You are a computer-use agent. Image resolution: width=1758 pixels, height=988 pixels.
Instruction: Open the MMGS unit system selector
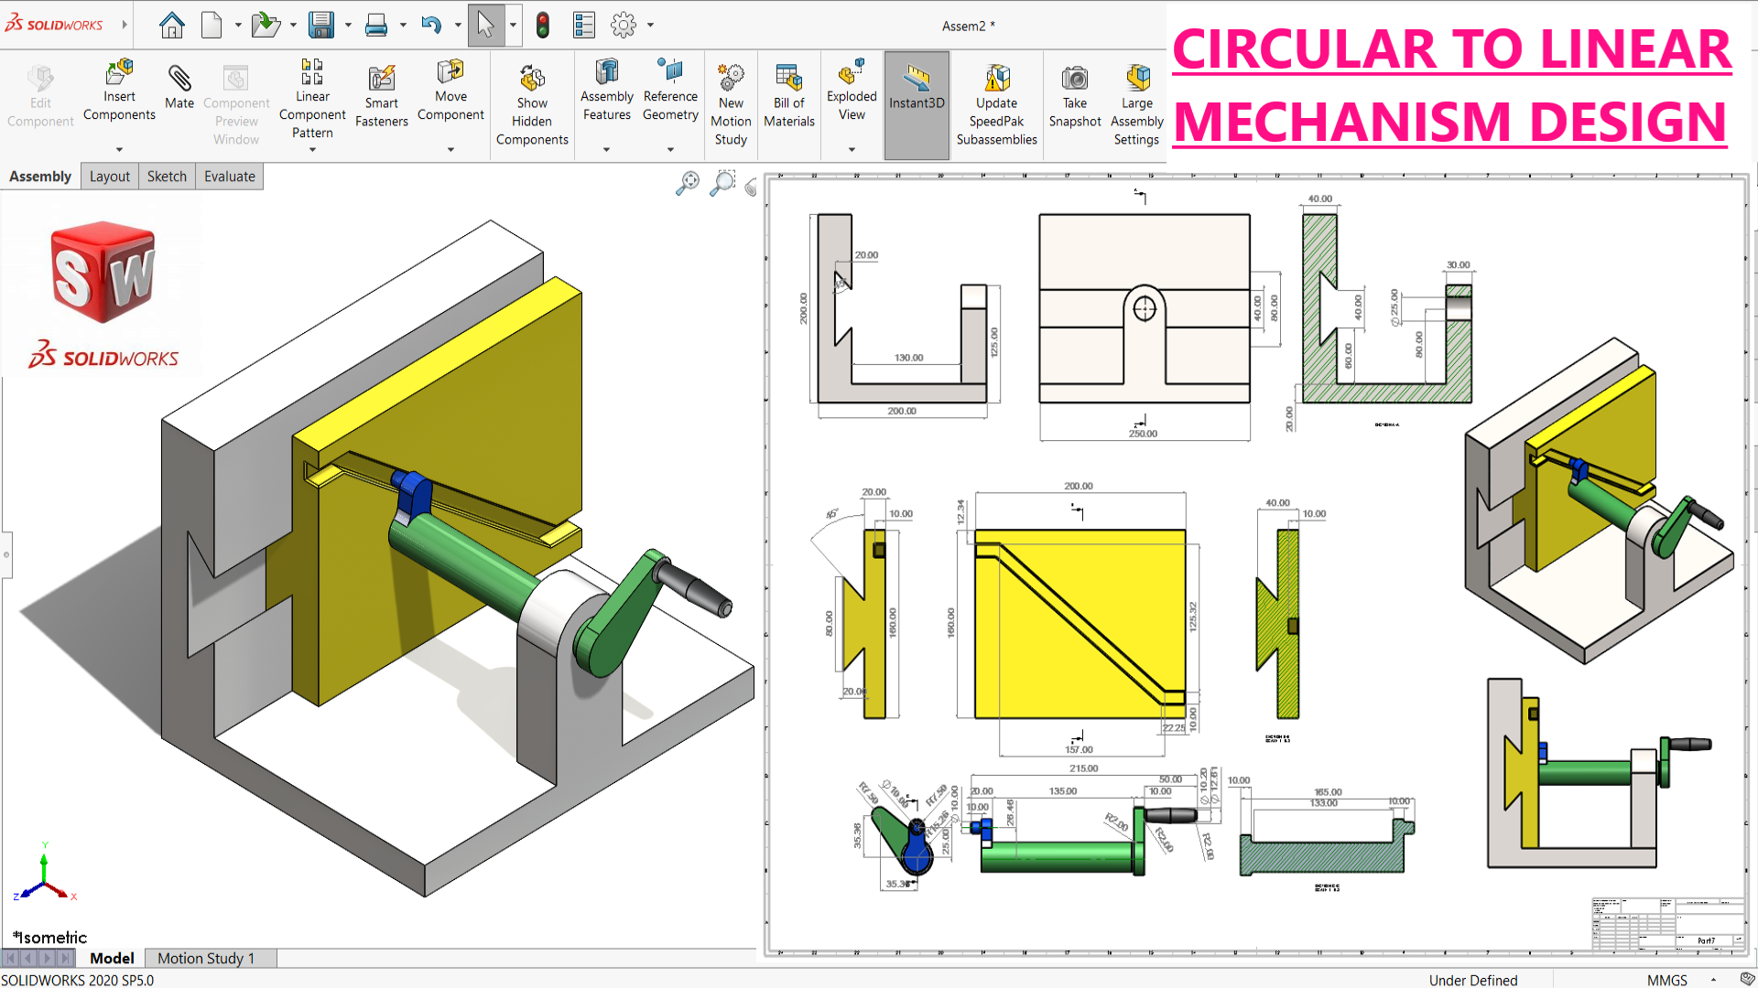coord(1666,980)
